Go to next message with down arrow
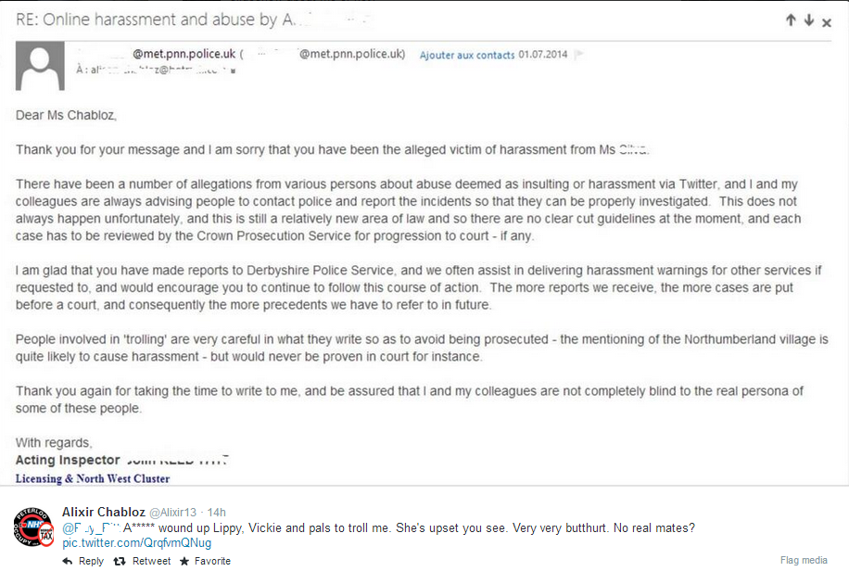This screenshot has height=584, width=849. click(809, 20)
